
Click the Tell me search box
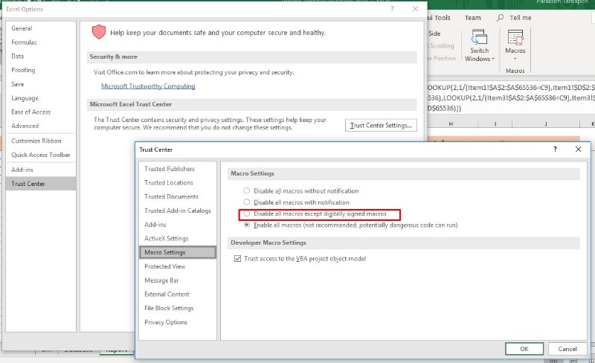(520, 18)
